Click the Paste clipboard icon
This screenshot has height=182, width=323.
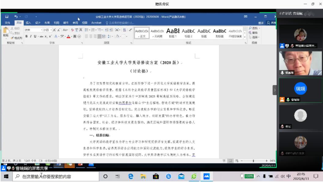6,32
